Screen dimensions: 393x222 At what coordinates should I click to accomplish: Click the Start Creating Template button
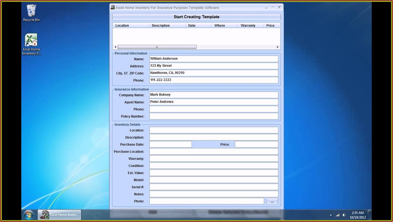[196, 17]
